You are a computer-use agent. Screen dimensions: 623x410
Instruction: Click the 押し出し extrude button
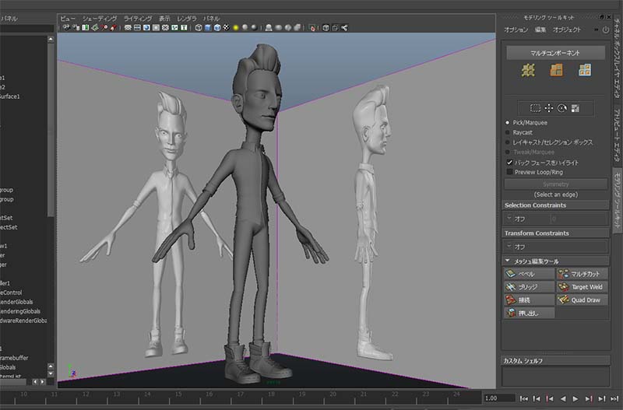[529, 314]
